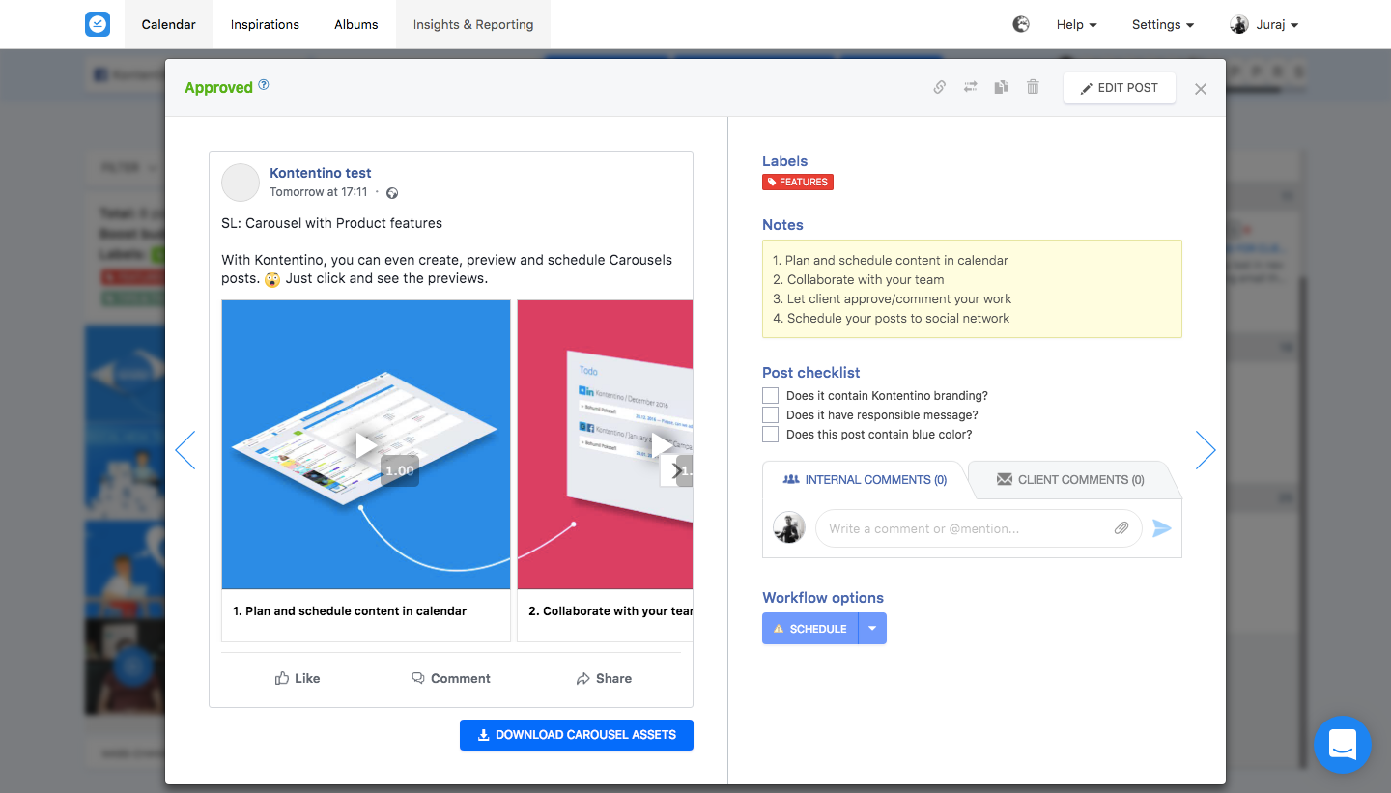1391x793 pixels.
Task: Go to the next post arrow
Action: click(1206, 450)
